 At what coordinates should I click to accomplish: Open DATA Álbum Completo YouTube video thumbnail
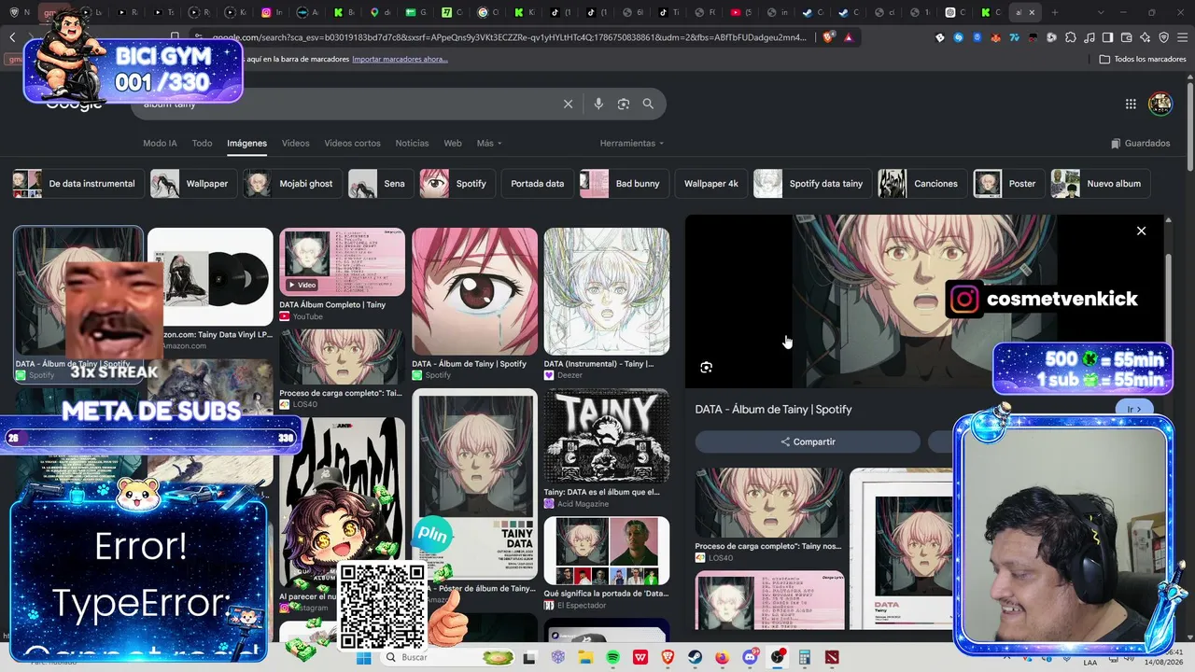[343, 261]
